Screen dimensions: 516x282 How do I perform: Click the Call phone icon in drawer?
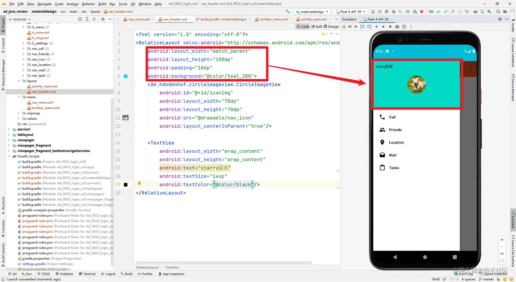[x=382, y=117]
